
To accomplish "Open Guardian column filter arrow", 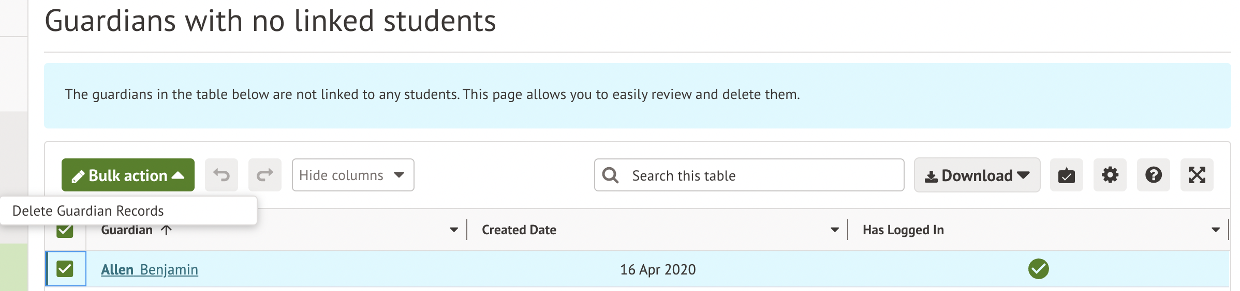I will (x=454, y=230).
